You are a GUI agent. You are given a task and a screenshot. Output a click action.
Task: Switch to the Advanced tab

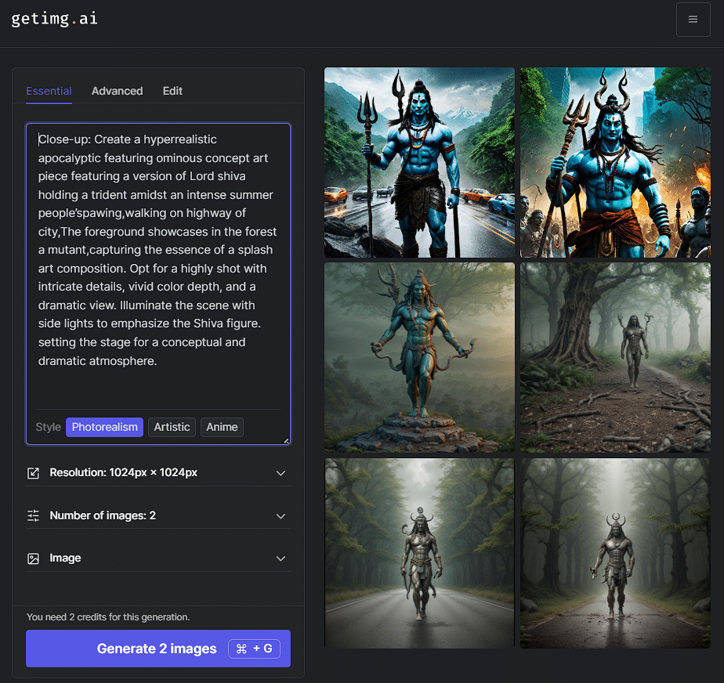[x=117, y=91]
